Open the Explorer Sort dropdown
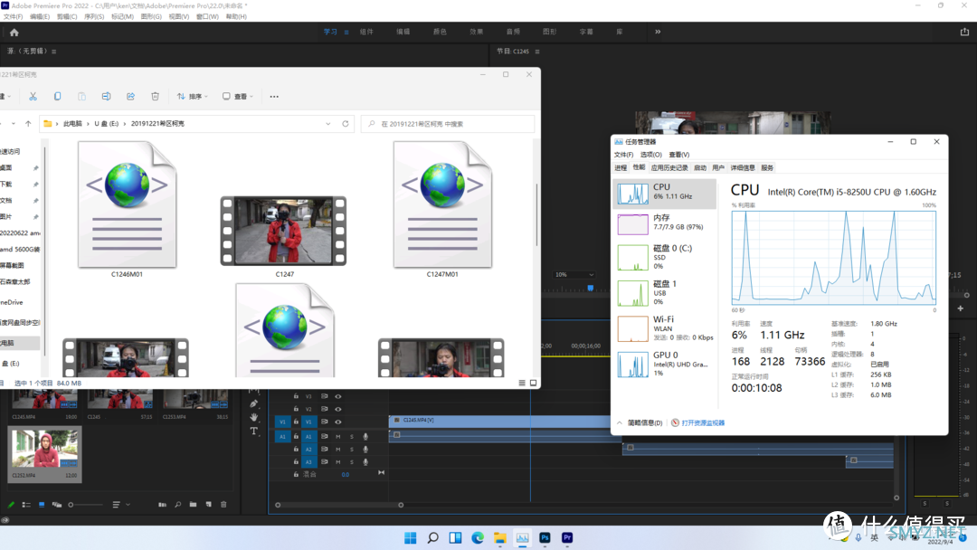The width and height of the screenshot is (977, 550). (x=193, y=97)
